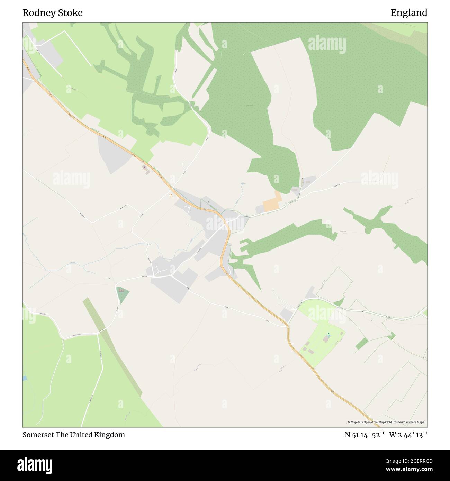This screenshot has width=450, height=481.
Task: Click the Rodney Stoke title text
Action: click(x=53, y=13)
